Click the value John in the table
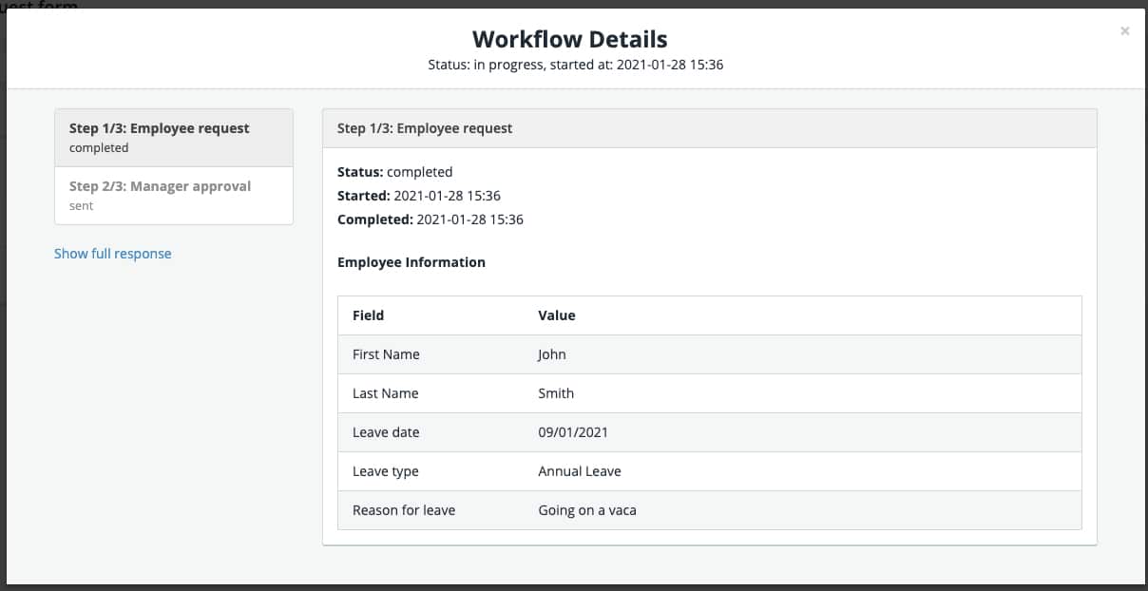The width and height of the screenshot is (1148, 591). coord(552,353)
